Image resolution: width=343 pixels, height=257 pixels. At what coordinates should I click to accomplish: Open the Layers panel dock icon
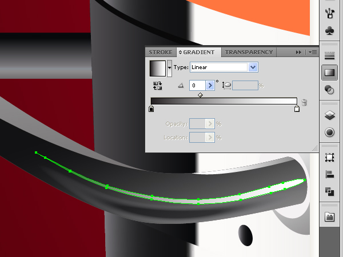tap(330, 115)
